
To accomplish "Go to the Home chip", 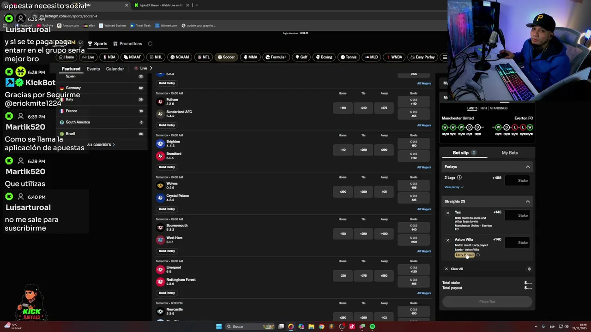I will [66, 57].
